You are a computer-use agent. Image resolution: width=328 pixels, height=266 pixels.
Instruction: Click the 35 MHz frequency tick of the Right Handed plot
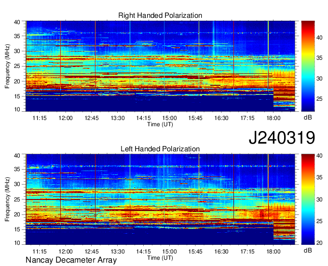[x=17, y=36]
